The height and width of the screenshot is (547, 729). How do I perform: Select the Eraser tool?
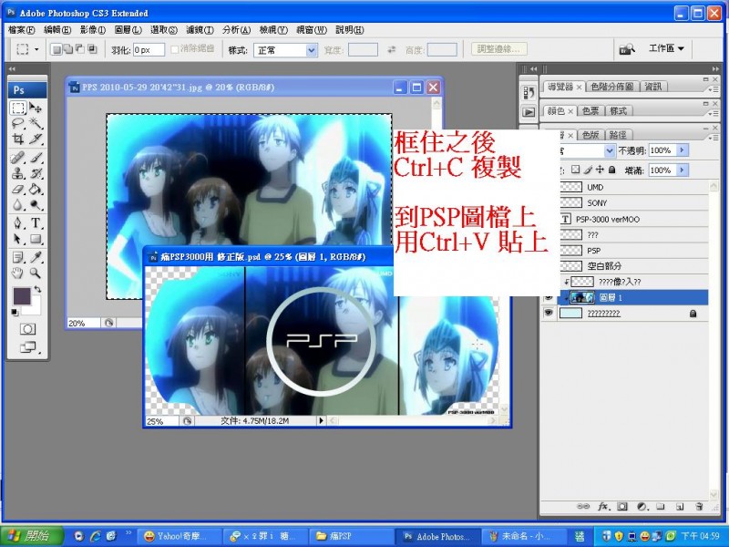click(18, 190)
